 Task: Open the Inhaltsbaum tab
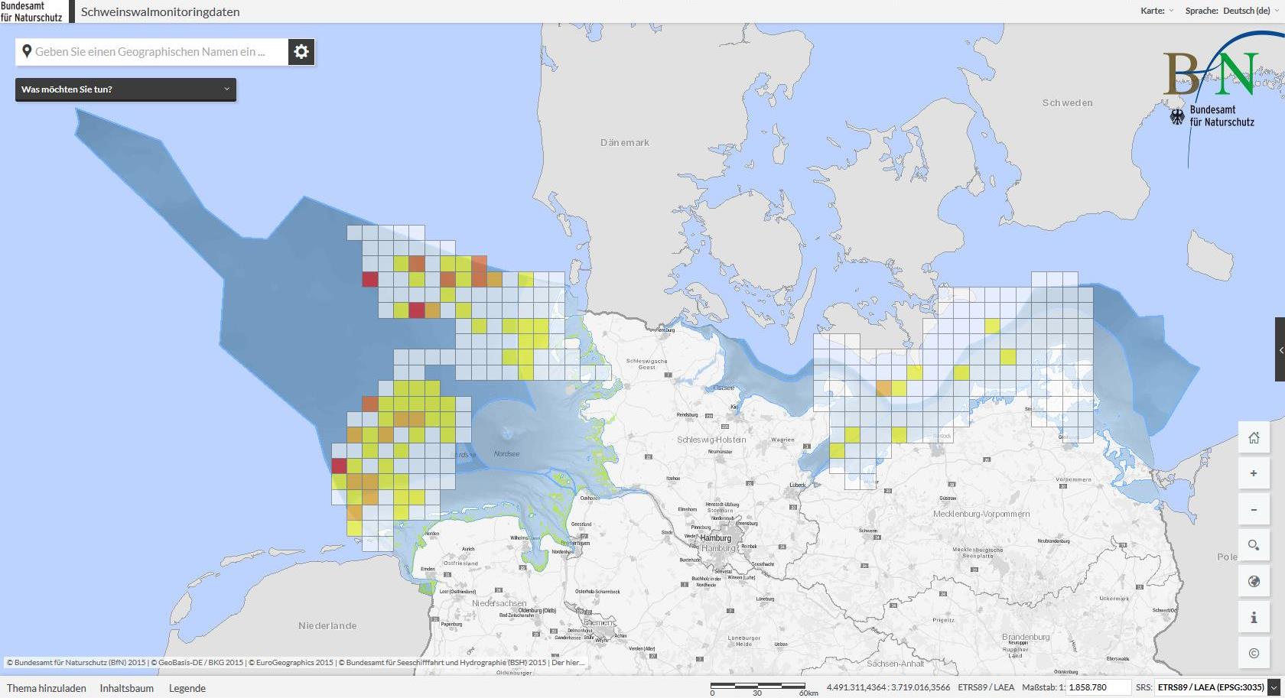coord(127,688)
